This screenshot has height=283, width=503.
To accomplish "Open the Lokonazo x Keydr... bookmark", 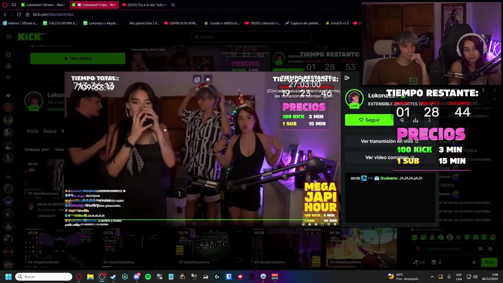I will 101,23.
